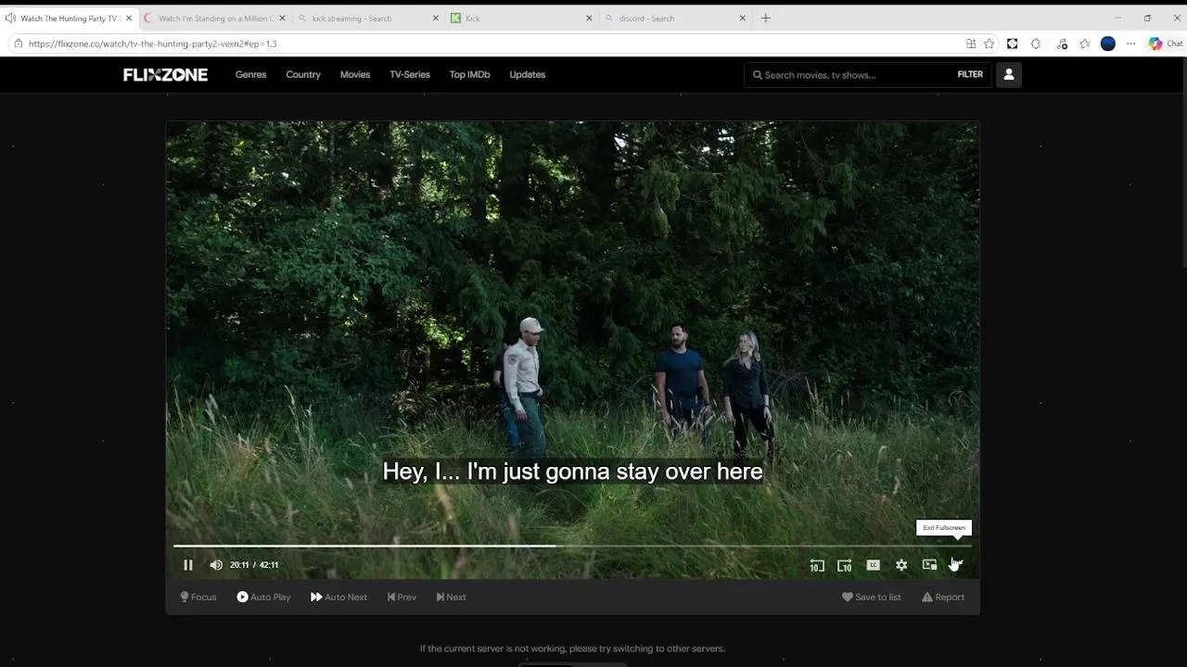Open Copilot Chat in the browser
This screenshot has height=667, width=1187.
coord(1166,44)
